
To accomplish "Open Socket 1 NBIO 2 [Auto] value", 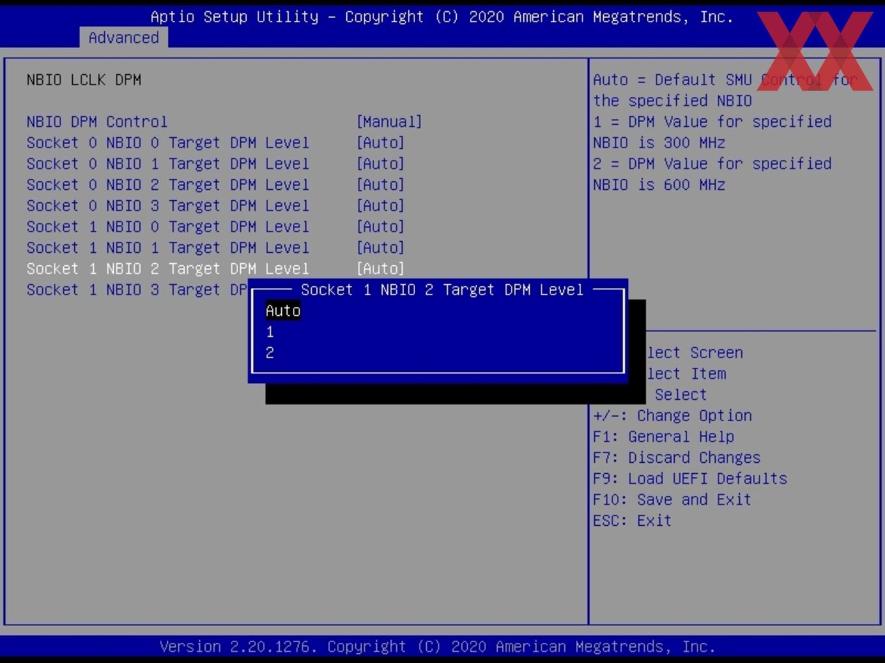I will [380, 268].
